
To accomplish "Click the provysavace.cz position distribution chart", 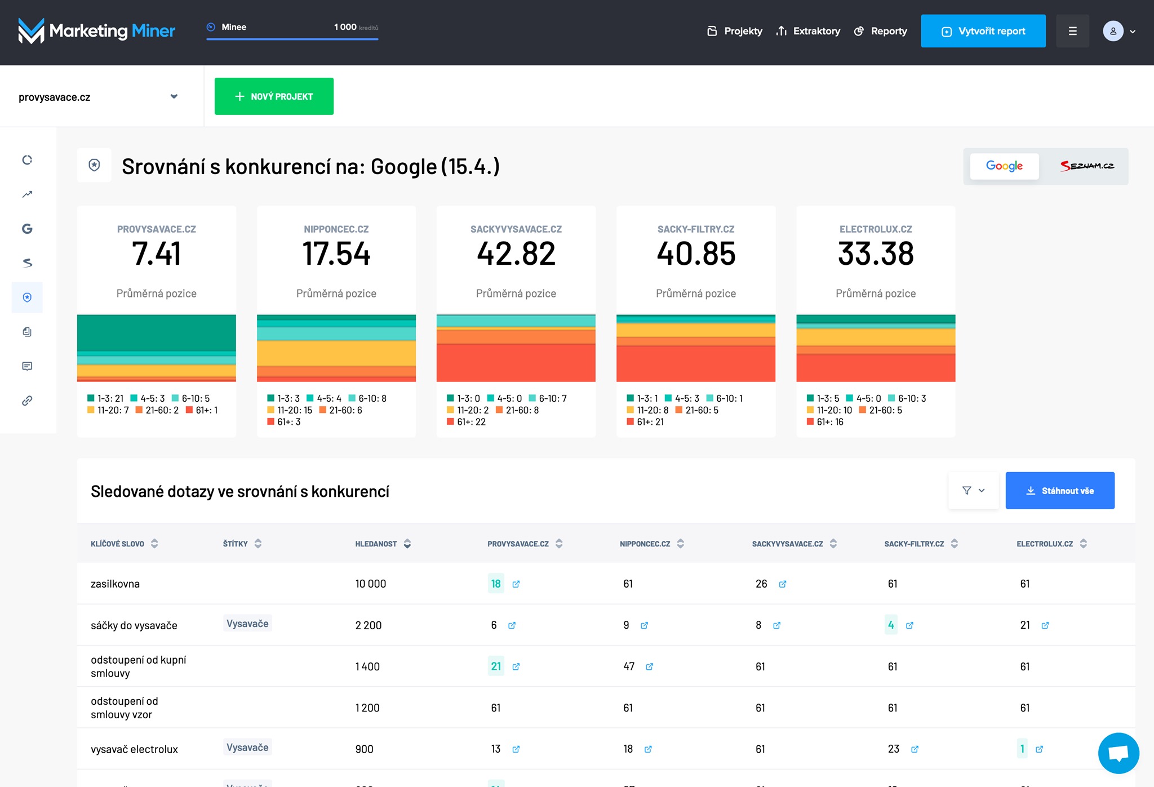I will (x=157, y=348).
